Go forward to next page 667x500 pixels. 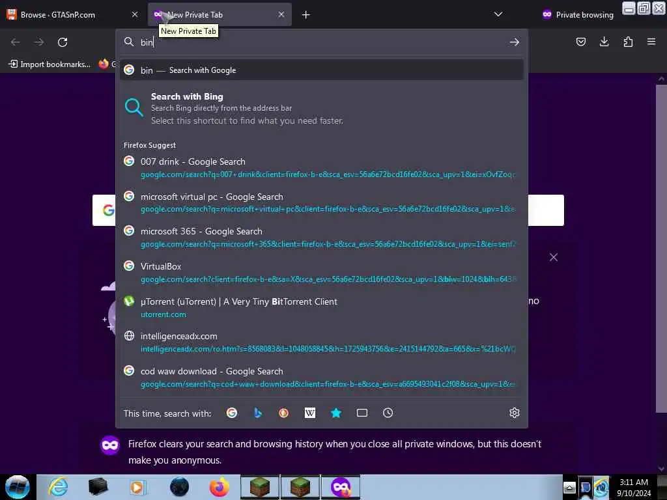[x=38, y=42]
